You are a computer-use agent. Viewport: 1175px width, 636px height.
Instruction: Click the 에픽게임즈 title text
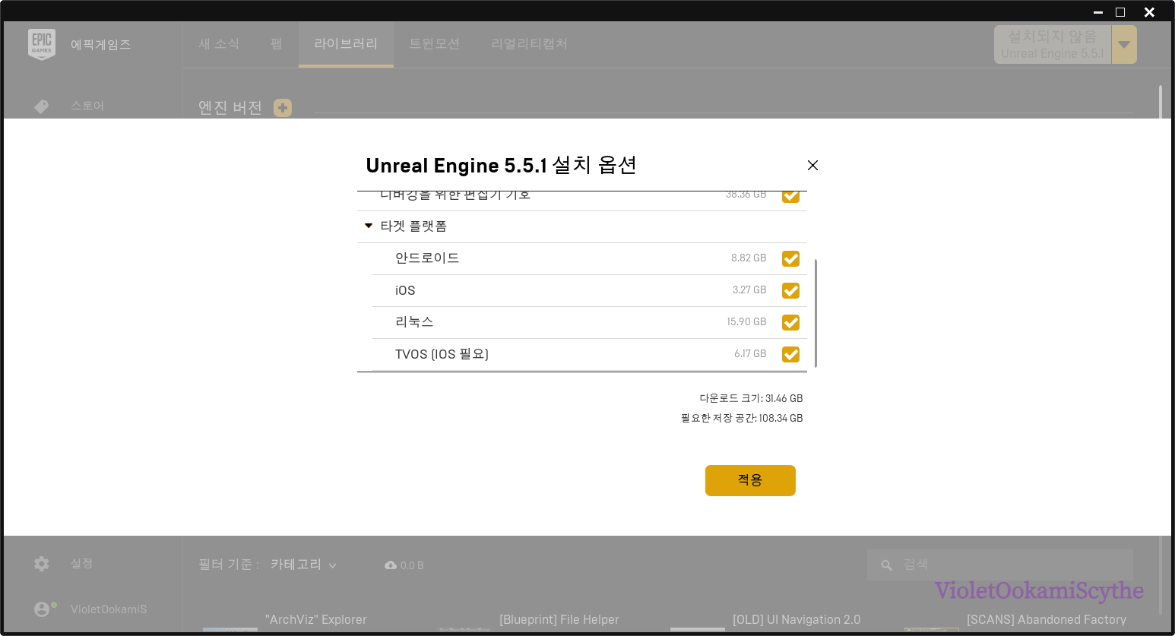101,45
